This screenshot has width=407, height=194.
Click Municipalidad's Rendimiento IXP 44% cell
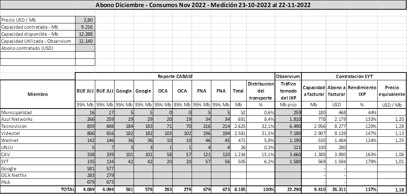pos(352,112)
